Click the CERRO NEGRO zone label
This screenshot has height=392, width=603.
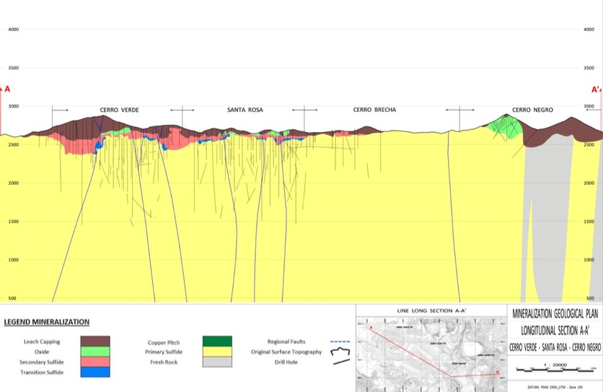click(x=532, y=110)
